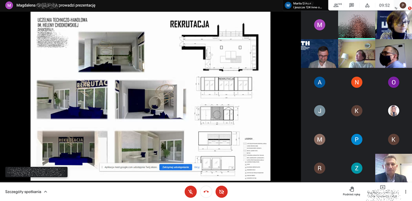The height and width of the screenshot is (201, 412).
Task: Toggle Podnieś rękę raise hand
Action: point(352,191)
